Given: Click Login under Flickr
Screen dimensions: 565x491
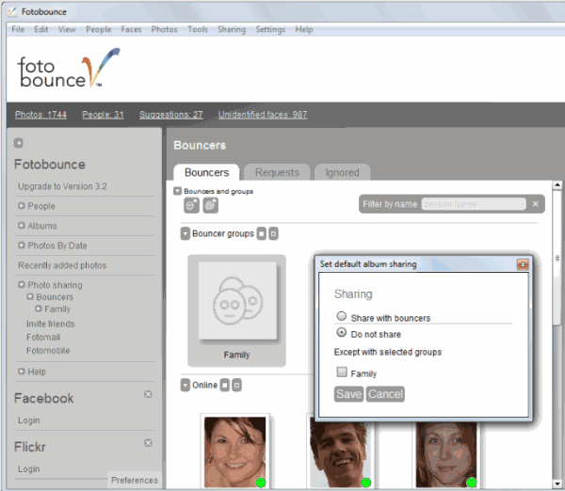Looking at the screenshot, I should [x=29, y=469].
